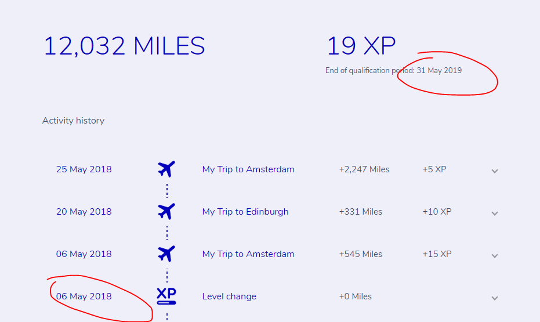
Task: Select the Level change entry text
Action: [x=229, y=296]
